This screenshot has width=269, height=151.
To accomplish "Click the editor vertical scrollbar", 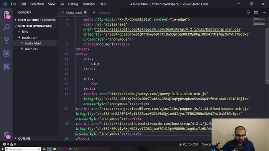I will pyautogui.click(x=267, y=57).
